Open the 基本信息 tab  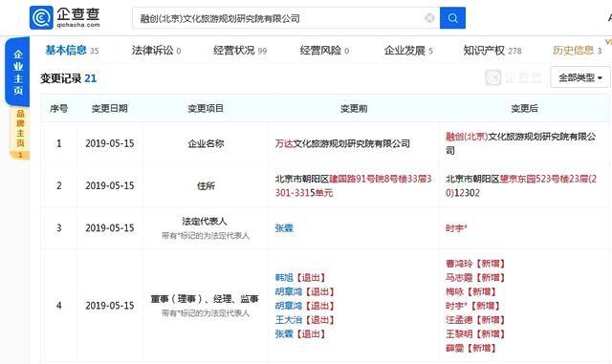(x=72, y=51)
